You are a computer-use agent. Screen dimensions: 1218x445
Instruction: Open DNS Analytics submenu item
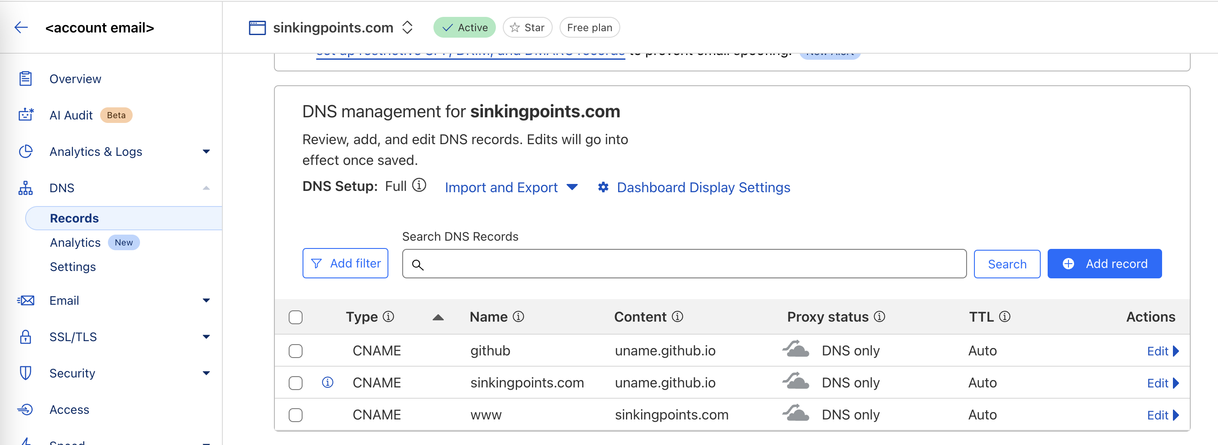[x=75, y=242]
